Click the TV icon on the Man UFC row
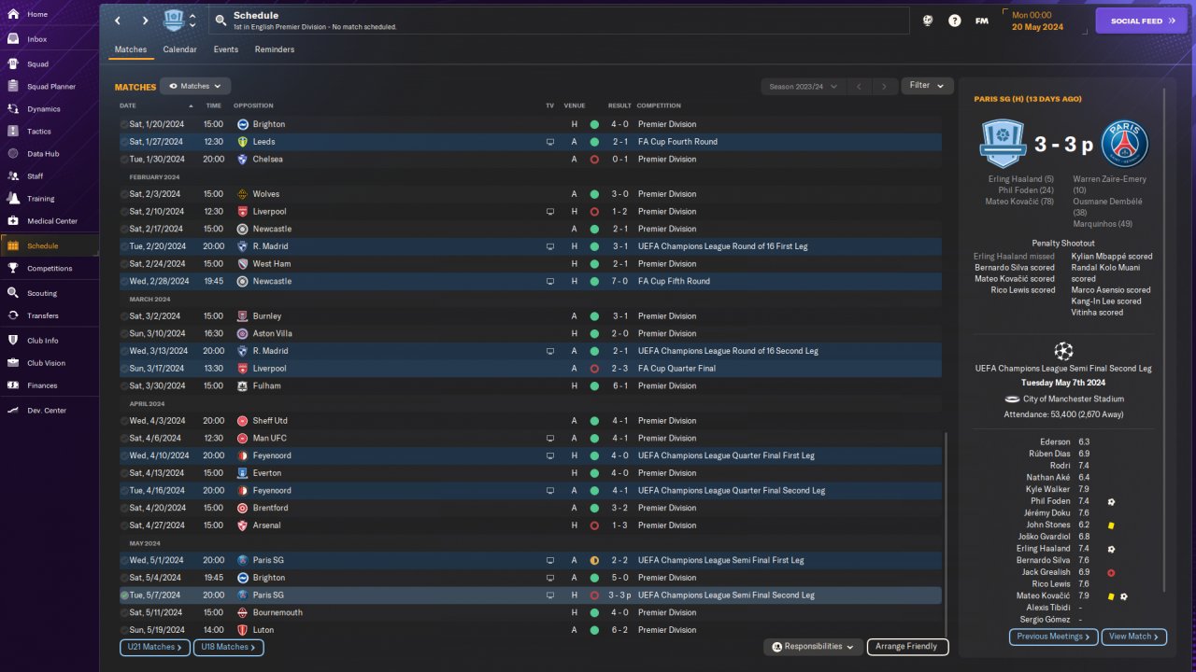 point(550,438)
